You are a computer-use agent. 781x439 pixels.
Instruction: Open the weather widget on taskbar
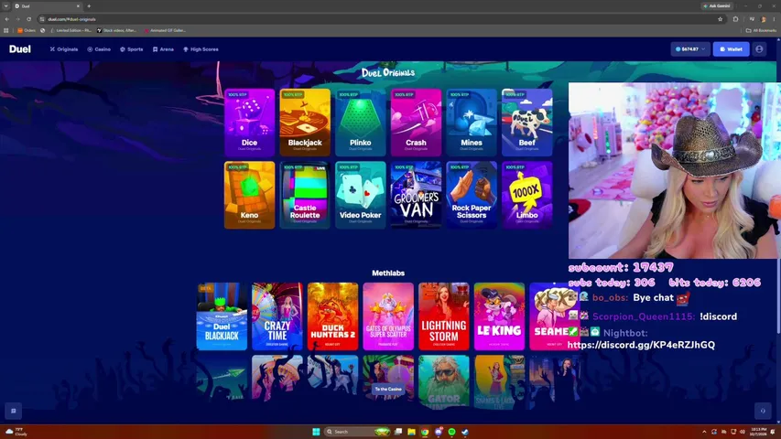tap(16, 432)
